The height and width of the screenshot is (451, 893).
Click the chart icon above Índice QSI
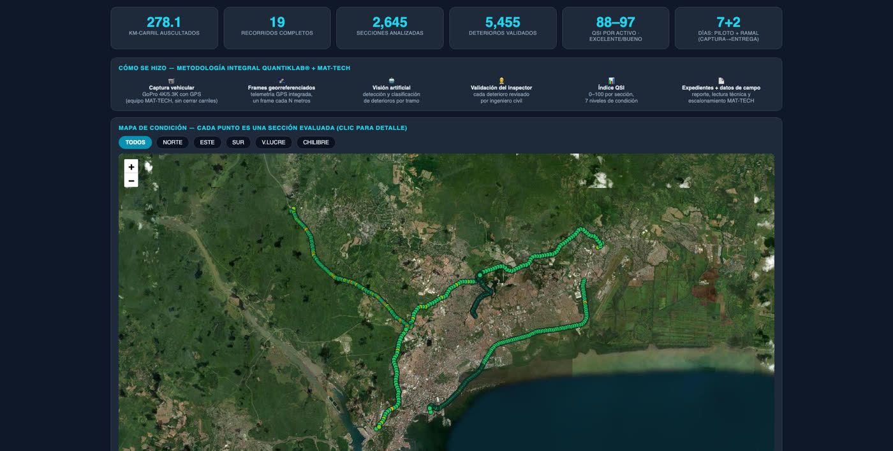(611, 81)
